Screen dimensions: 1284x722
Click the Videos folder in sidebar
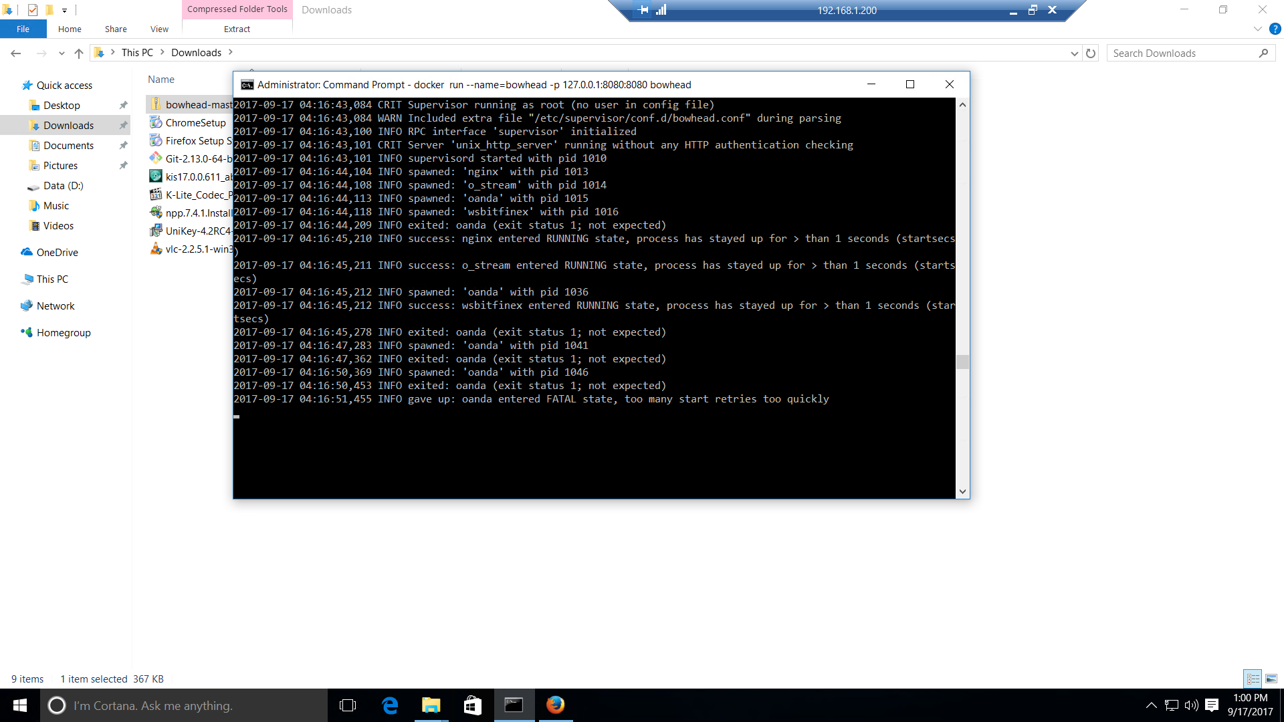58,226
